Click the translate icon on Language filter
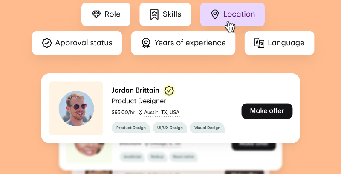This screenshot has width=341, height=174. (259, 43)
